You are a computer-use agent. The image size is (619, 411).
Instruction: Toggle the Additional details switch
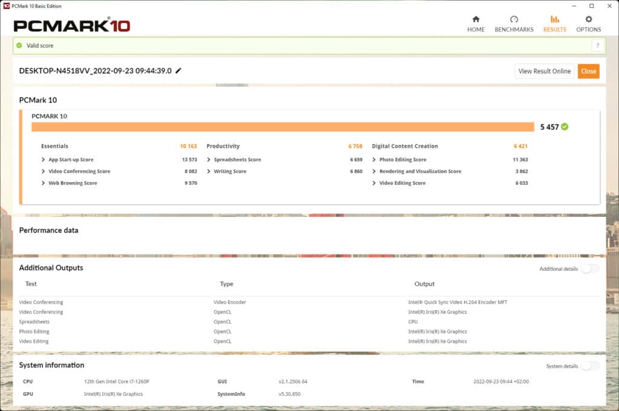[x=590, y=269]
